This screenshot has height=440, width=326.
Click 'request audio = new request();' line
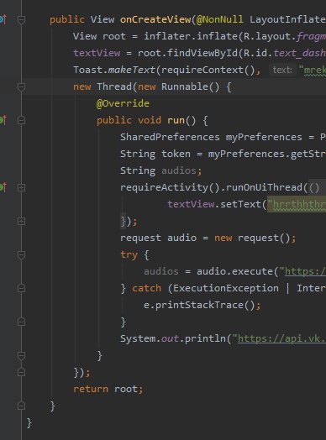(x=208, y=238)
